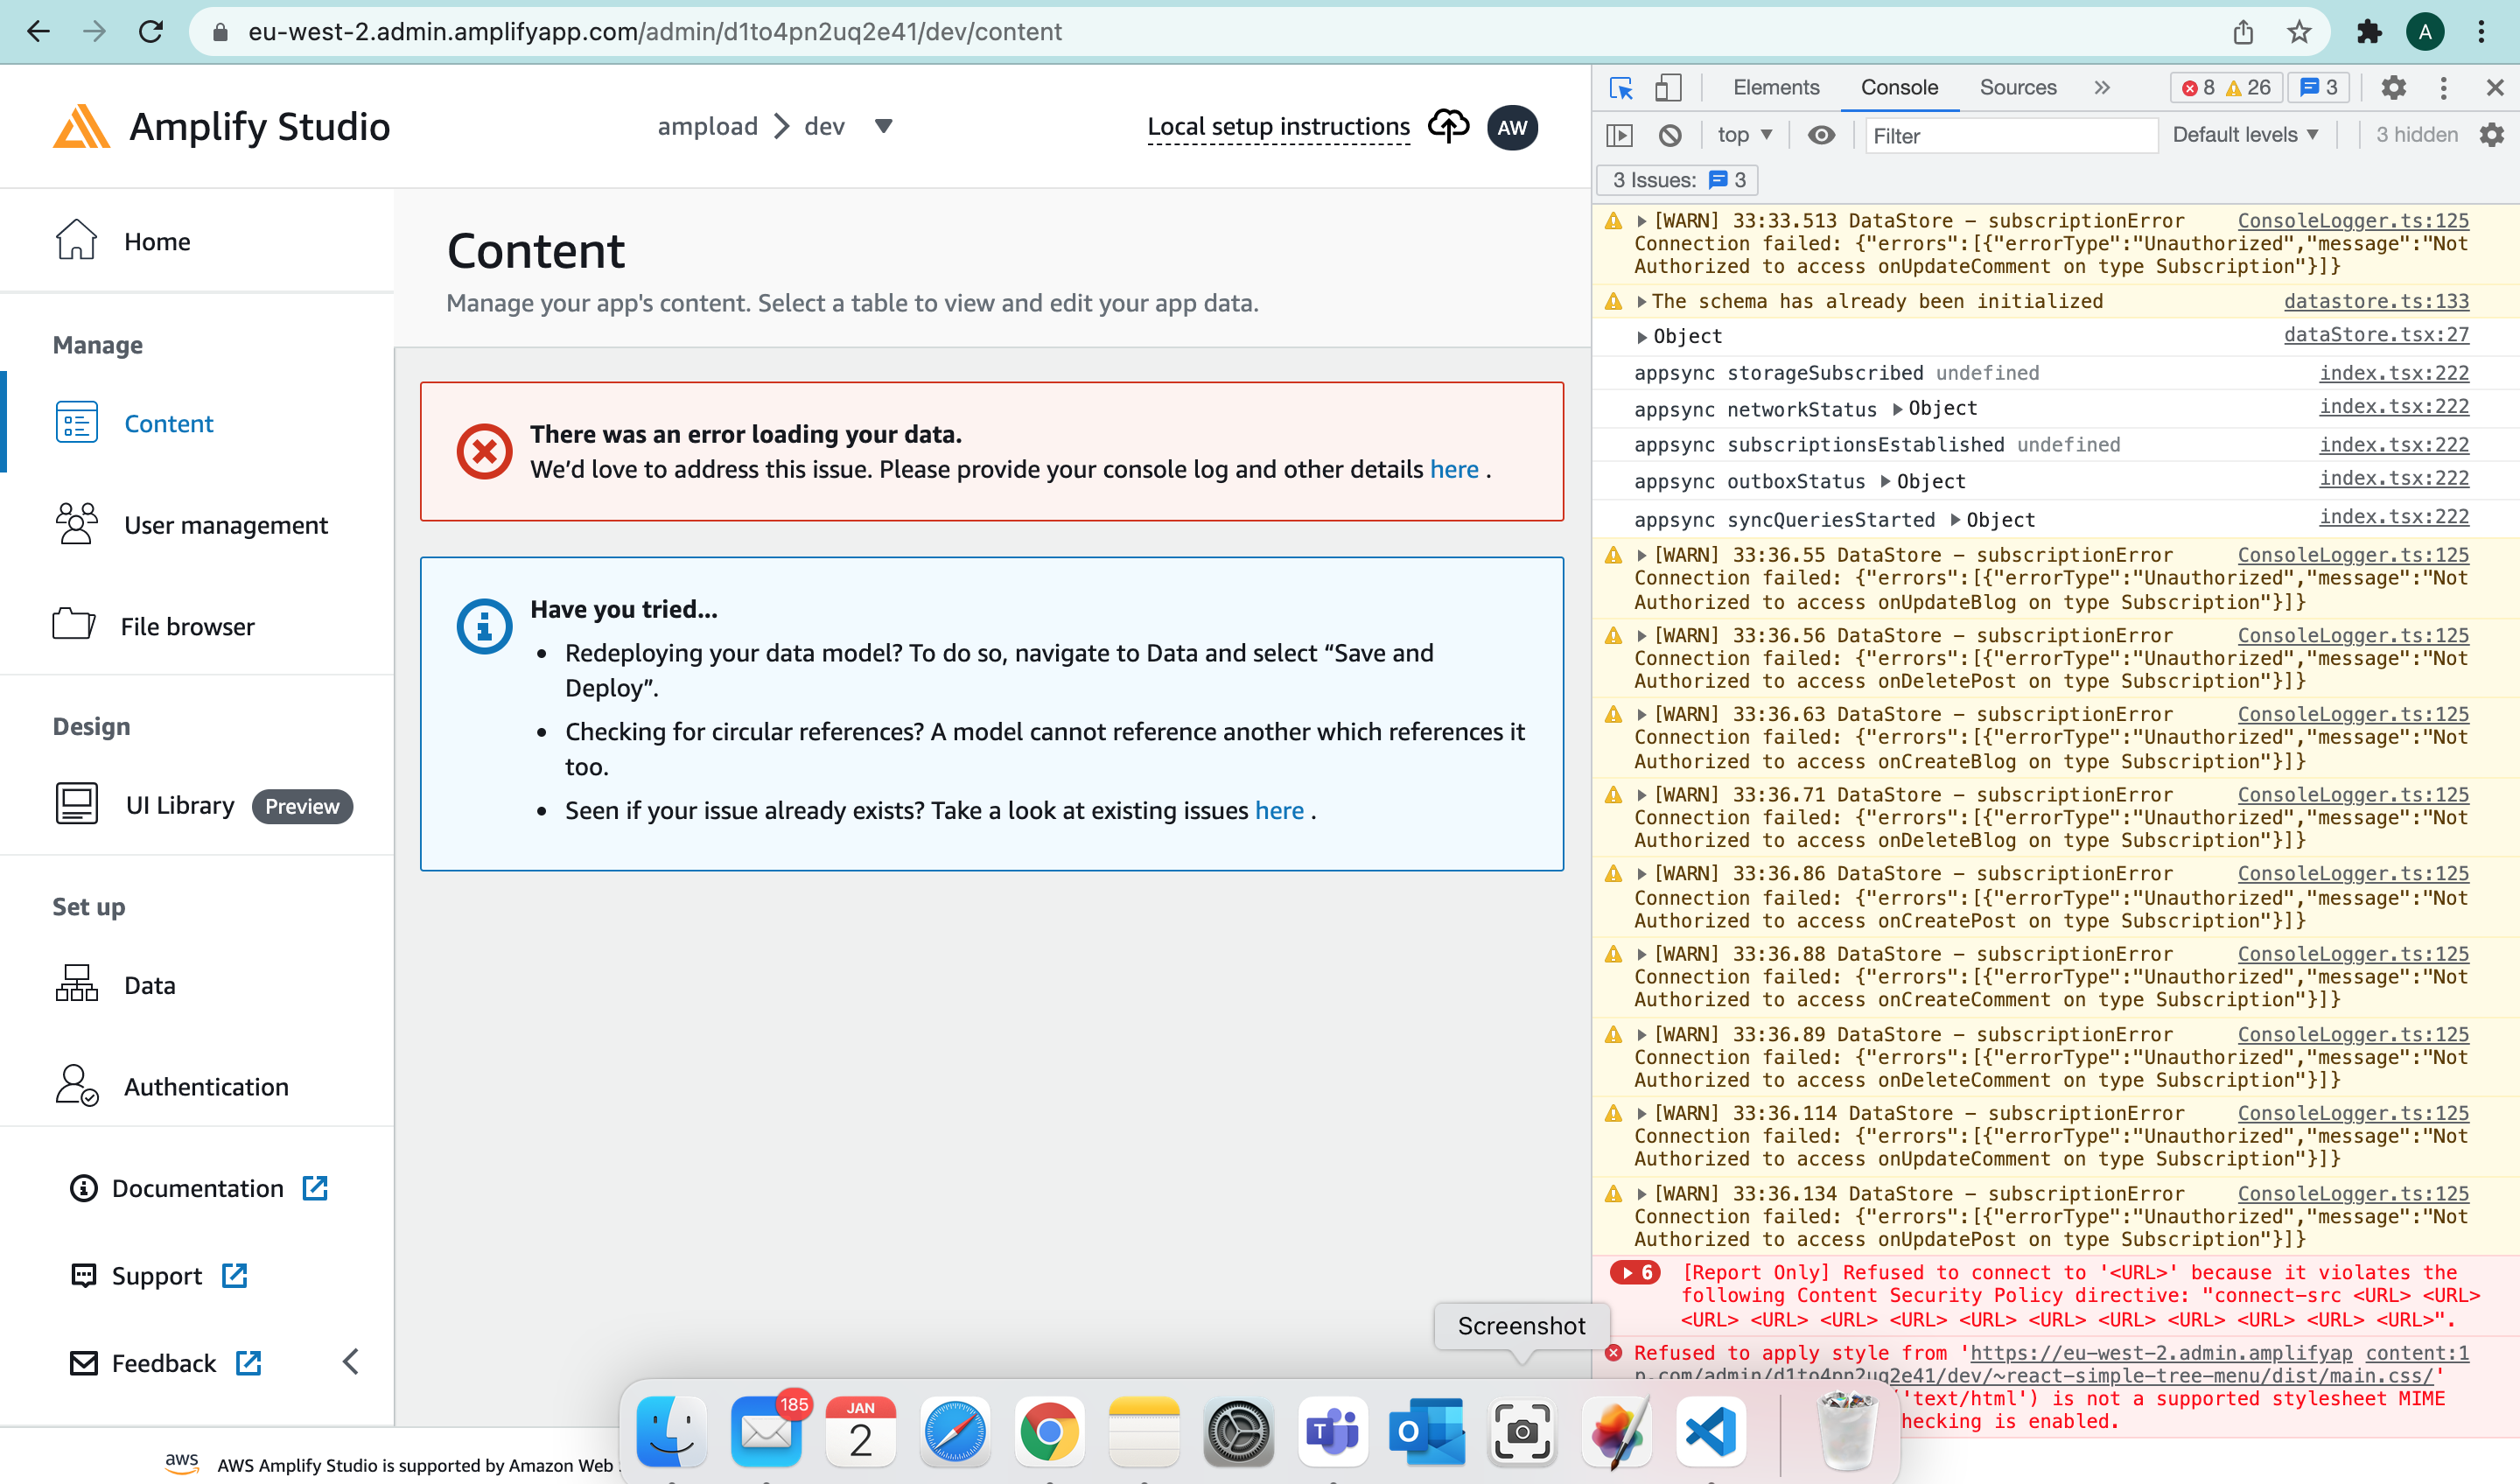2520x1484 pixels.
Task: Expand the networkStatus Object
Action: 1897,409
